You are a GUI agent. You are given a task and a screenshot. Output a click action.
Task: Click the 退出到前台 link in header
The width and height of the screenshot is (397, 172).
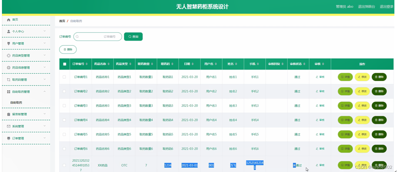pos(366,6)
